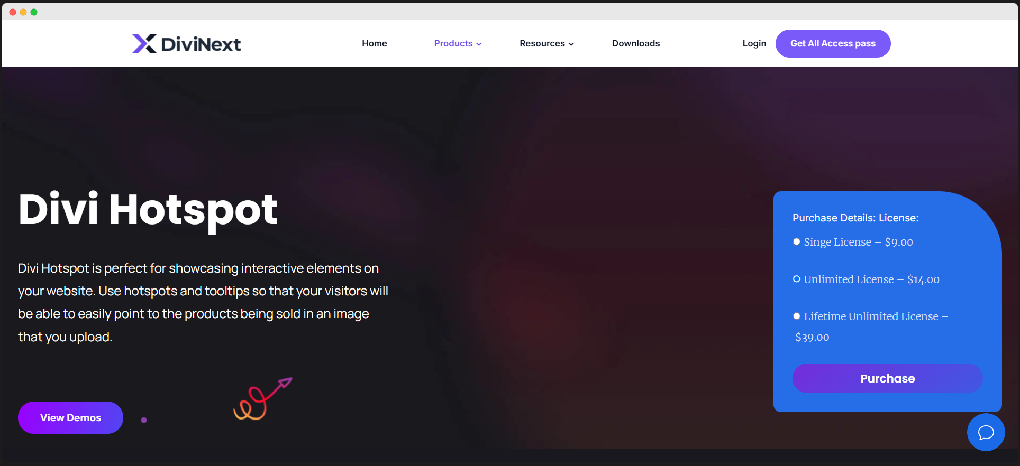Close the window with red button

(x=13, y=12)
